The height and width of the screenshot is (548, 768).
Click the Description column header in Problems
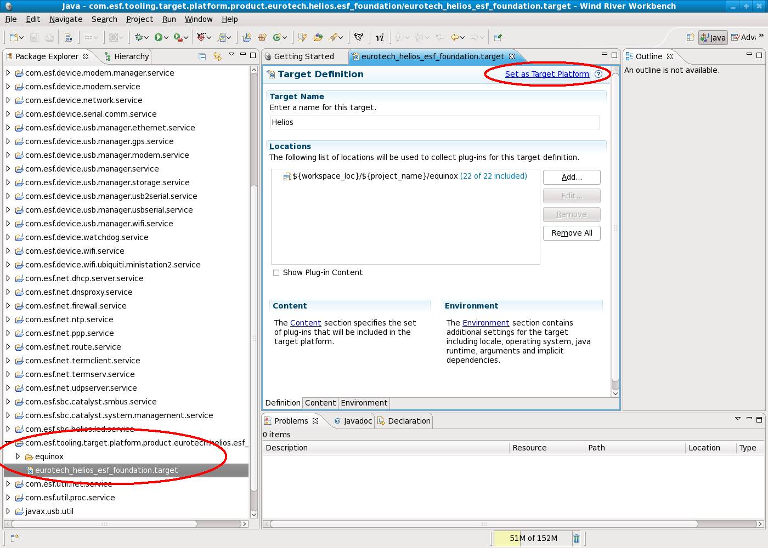click(386, 448)
